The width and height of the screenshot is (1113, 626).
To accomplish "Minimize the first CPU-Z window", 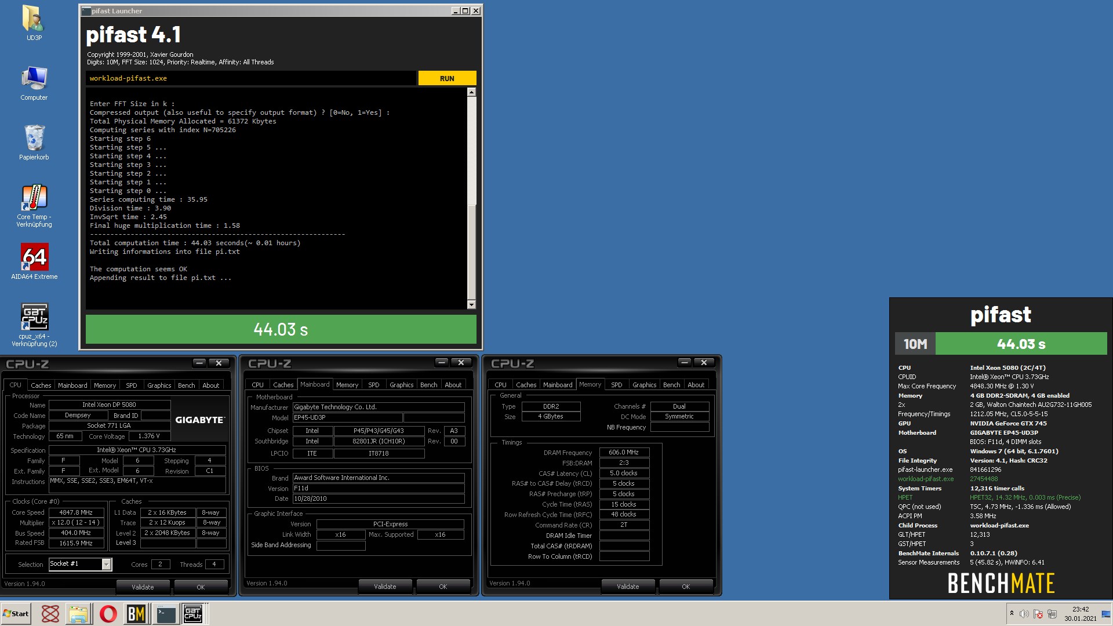I will (199, 363).
